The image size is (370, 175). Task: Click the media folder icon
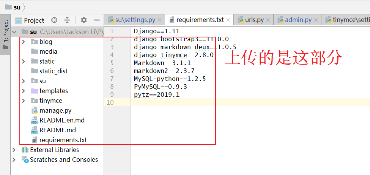coord(35,51)
